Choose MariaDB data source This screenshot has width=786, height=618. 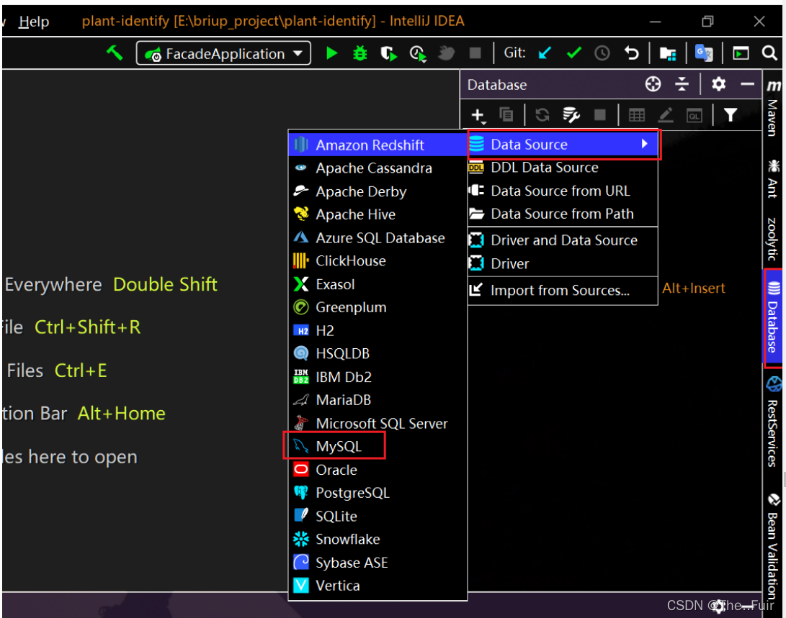pyautogui.click(x=378, y=400)
